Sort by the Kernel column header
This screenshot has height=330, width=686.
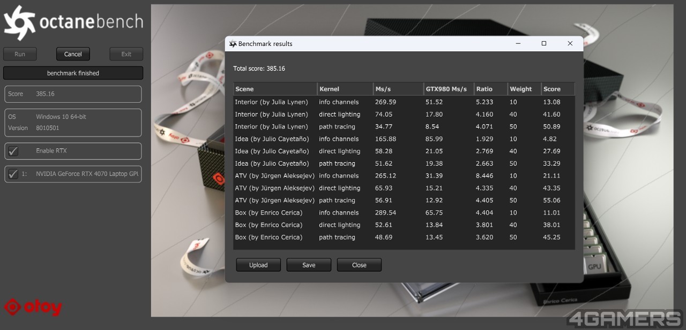point(345,89)
